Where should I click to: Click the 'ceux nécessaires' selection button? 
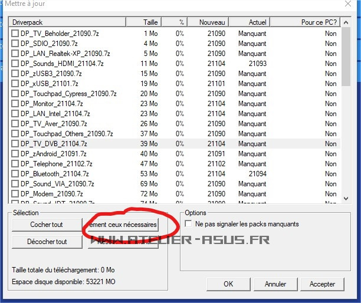[x=123, y=225]
